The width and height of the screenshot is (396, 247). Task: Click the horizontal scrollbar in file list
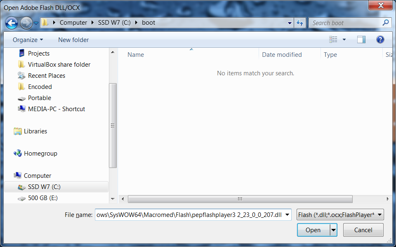tap(240, 199)
